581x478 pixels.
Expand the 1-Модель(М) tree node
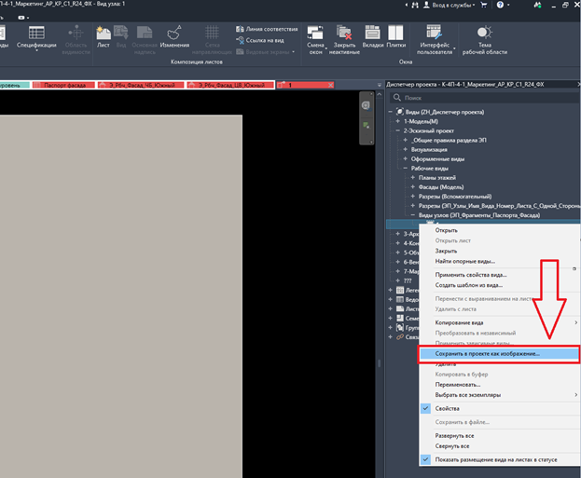(x=397, y=121)
